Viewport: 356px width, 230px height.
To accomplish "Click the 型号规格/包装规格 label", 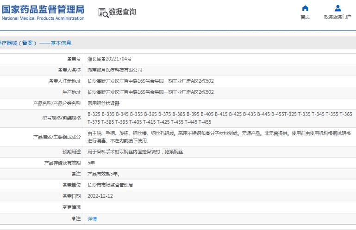I will point(61,118).
